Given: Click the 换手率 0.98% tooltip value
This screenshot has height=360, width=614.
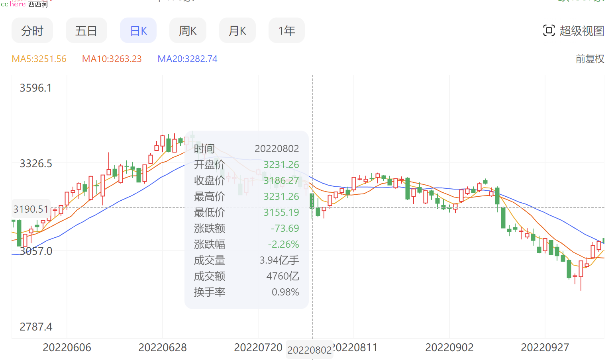Looking at the screenshot, I should point(285,292).
